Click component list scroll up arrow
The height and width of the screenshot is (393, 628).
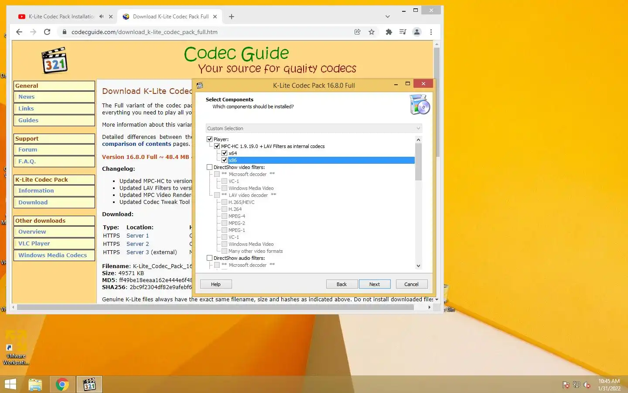(x=418, y=140)
